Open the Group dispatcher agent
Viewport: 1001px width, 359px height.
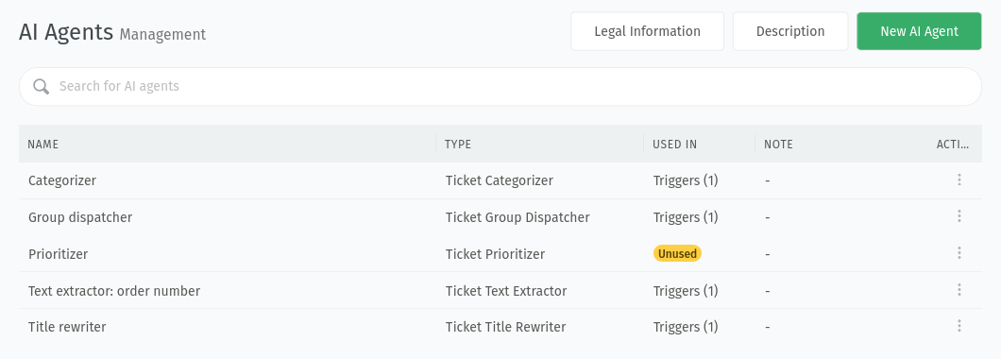point(80,217)
